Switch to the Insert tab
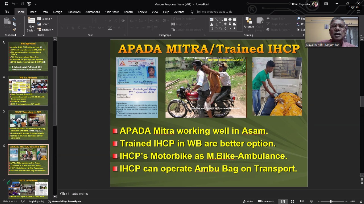Screen dimensions: 364x204 click(33, 12)
